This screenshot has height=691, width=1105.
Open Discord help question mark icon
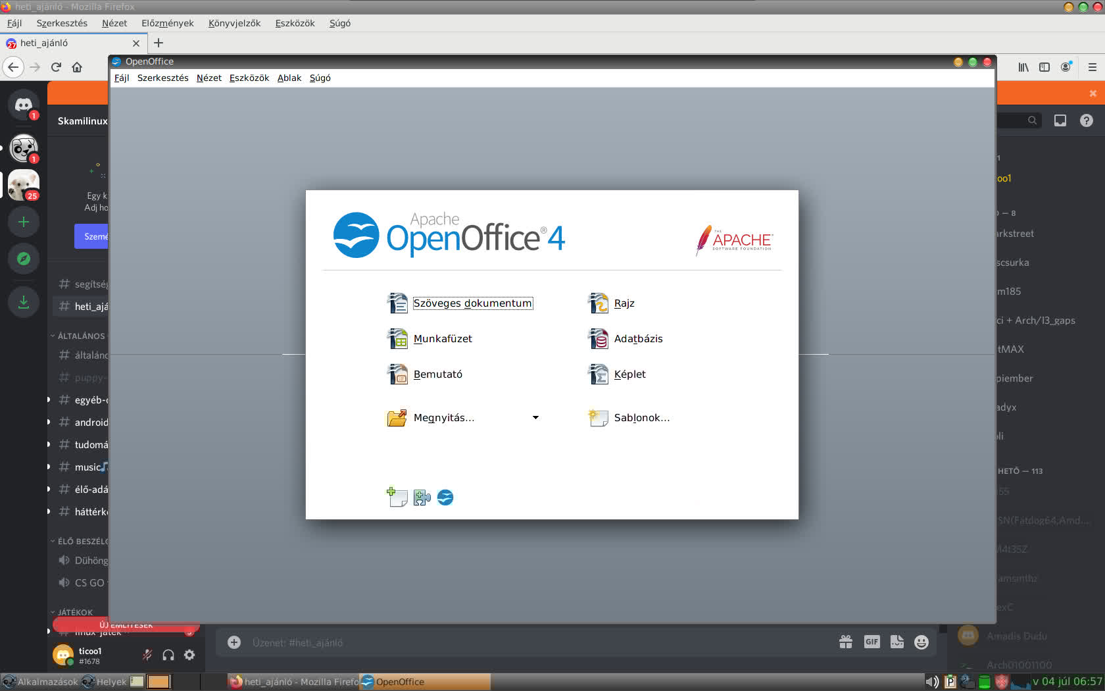point(1087,120)
